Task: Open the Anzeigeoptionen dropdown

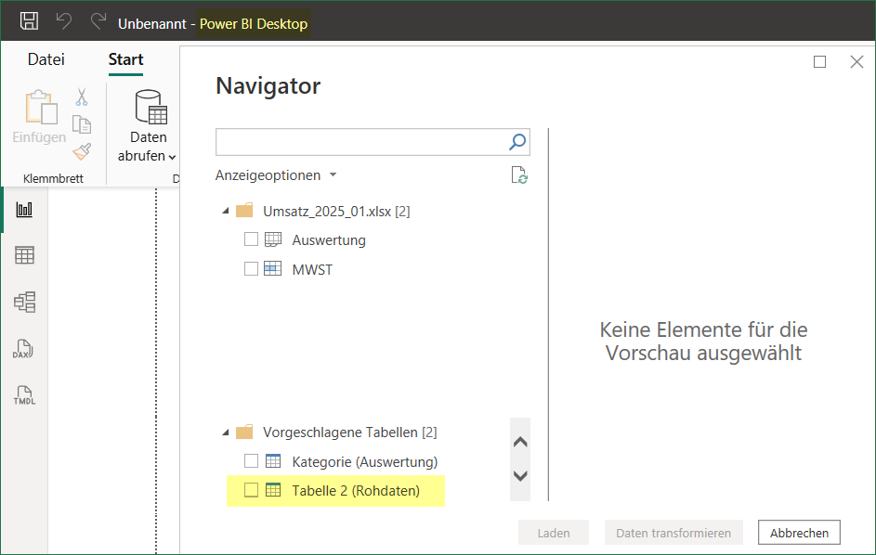Action: [276, 175]
